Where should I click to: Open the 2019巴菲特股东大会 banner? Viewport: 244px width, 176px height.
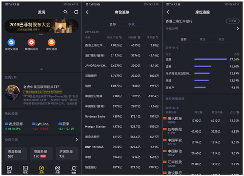[41, 26]
